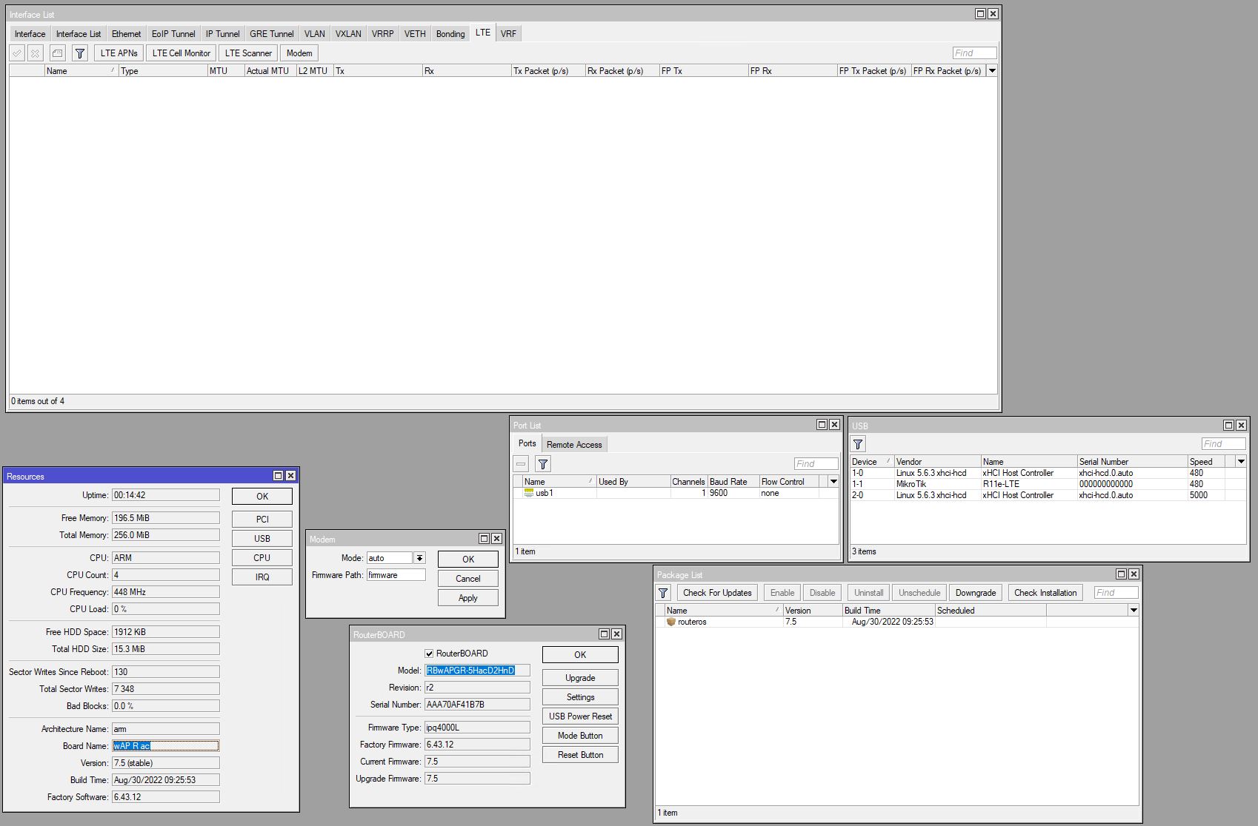Screen dimensions: 1258x826
Task: Open column chooser dropdown in Port List table
Action: tap(833, 482)
